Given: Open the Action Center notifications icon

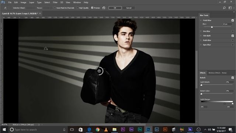Looking at the screenshot, I should [230, 130].
